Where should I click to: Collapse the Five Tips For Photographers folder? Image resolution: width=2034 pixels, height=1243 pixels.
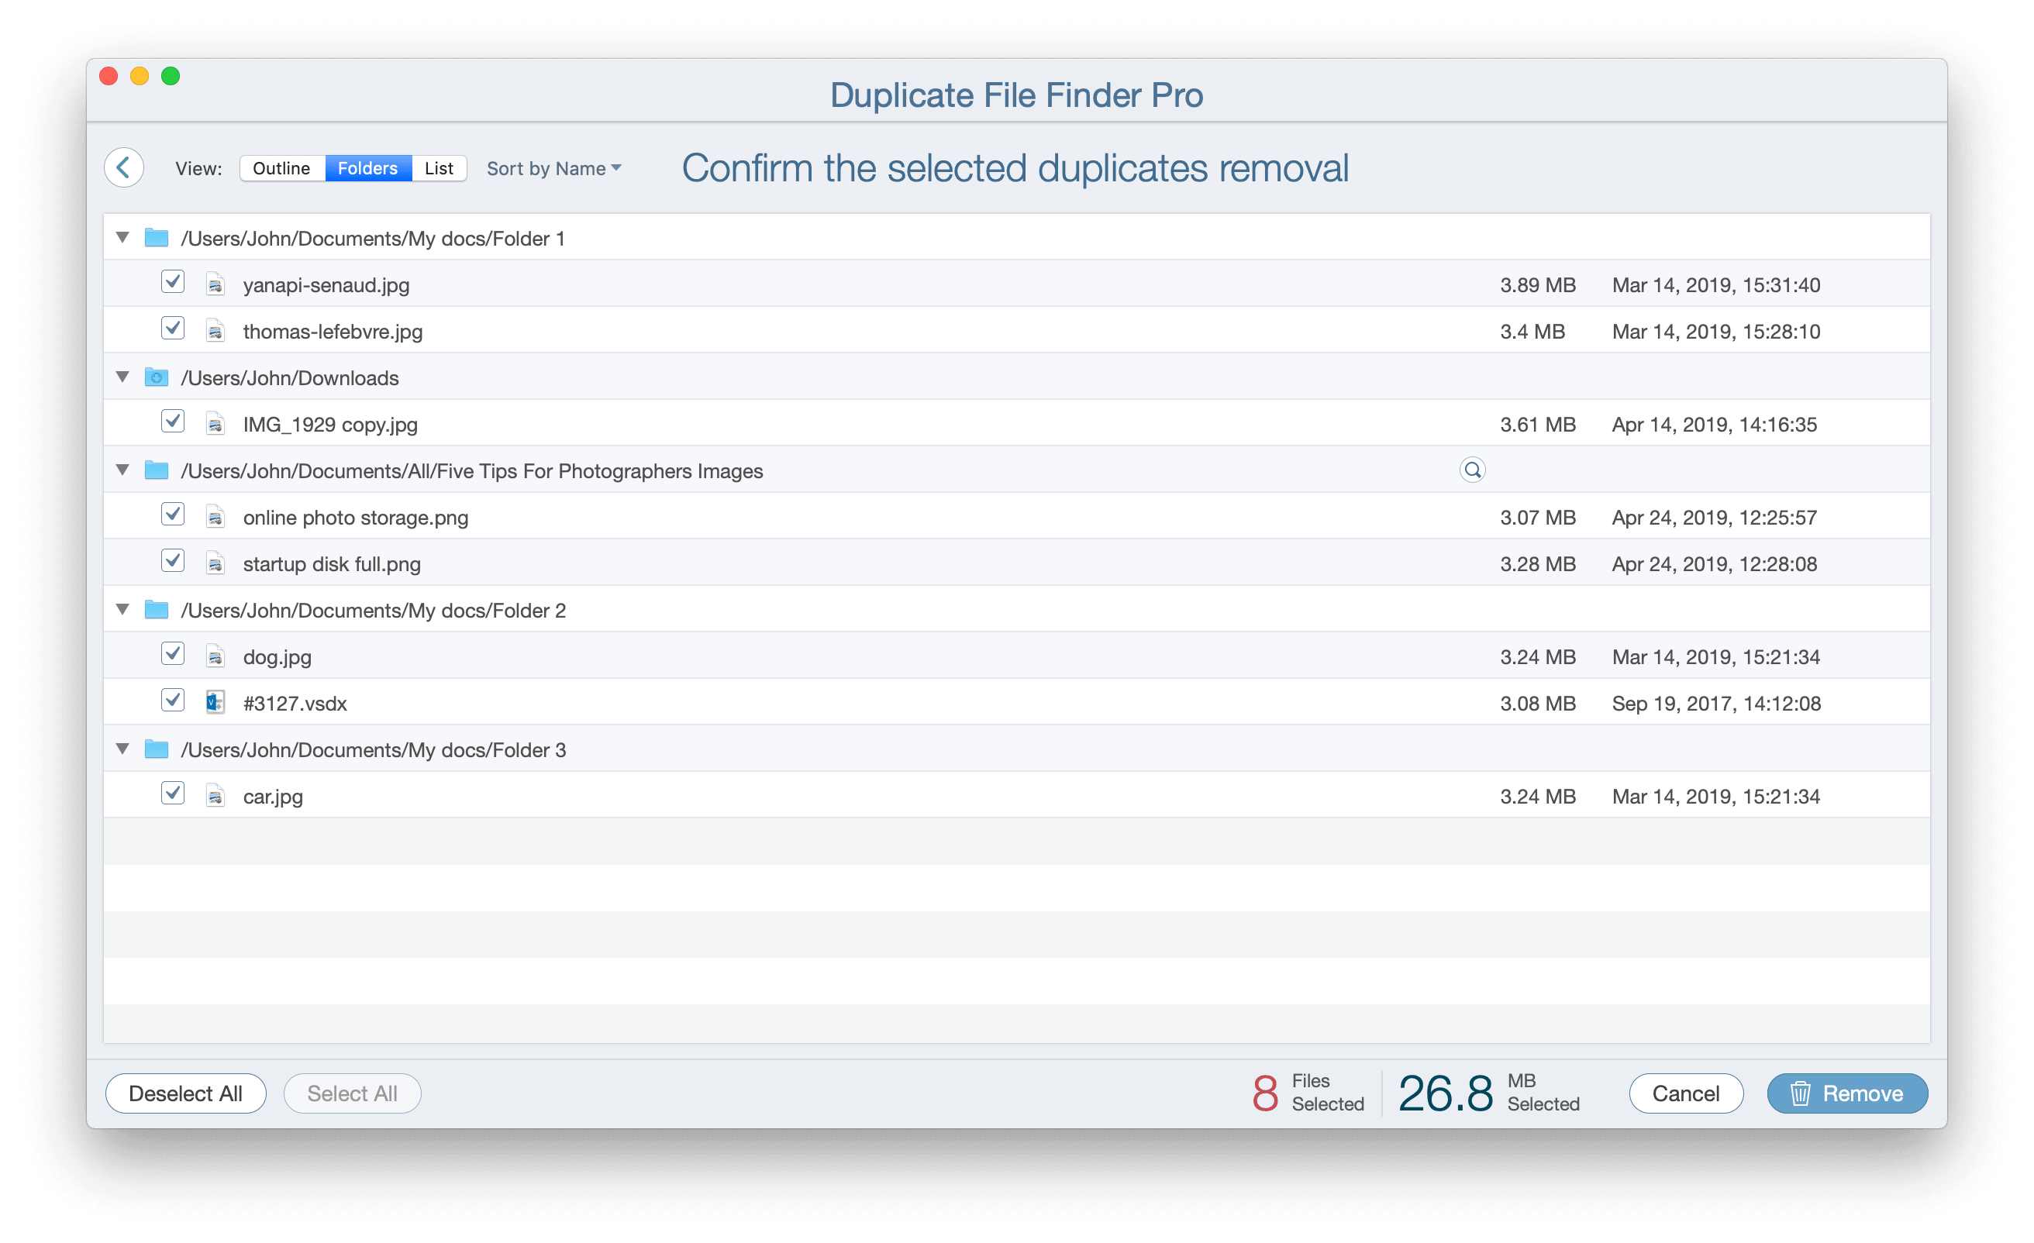pyautogui.click(x=122, y=470)
